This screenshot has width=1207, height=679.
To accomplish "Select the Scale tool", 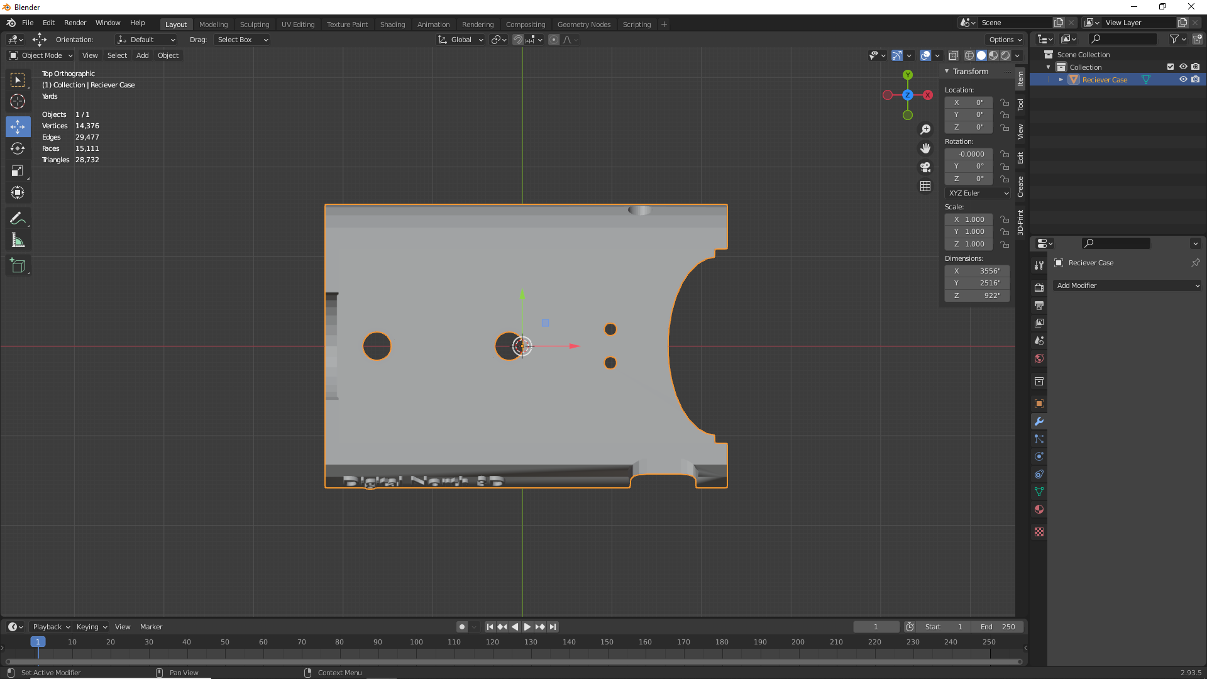I will [x=18, y=170].
